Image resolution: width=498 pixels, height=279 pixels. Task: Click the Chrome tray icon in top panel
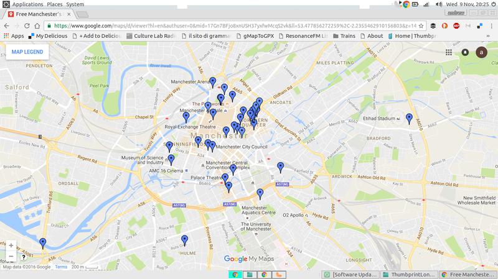tap(406, 4)
